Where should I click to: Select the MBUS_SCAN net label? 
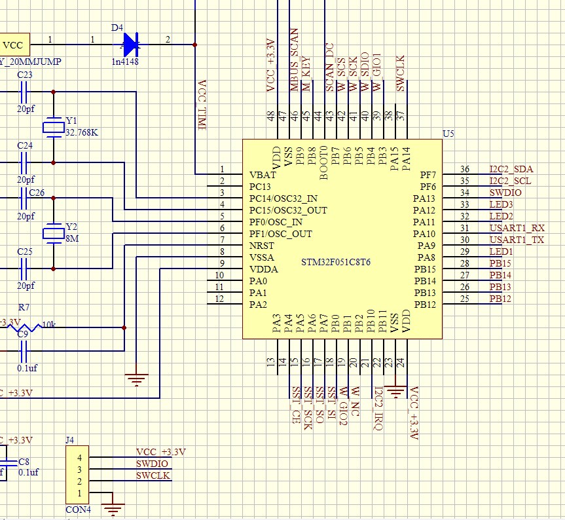click(295, 60)
